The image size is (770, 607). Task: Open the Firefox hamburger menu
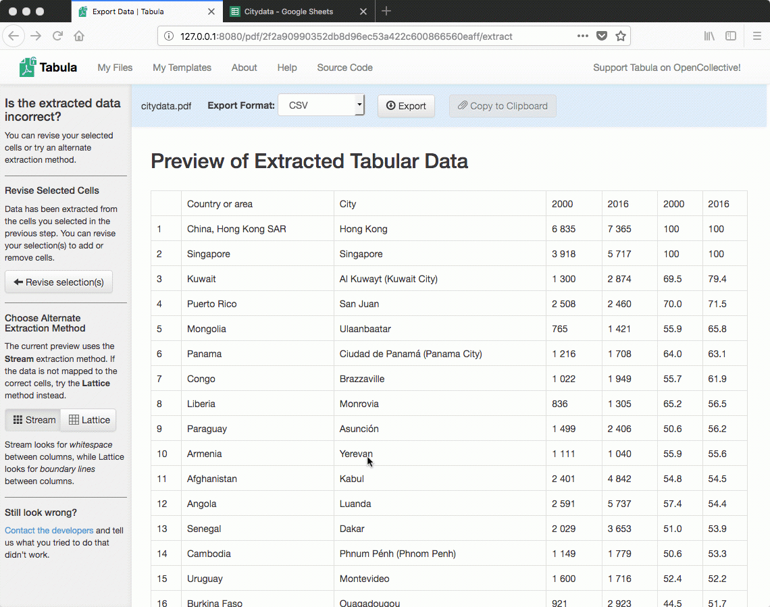point(757,36)
